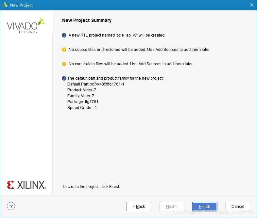This screenshot has height=218, width=257.
Task: Select the Default Part xc7vx485tffg1761-1 line
Action: click(96, 84)
